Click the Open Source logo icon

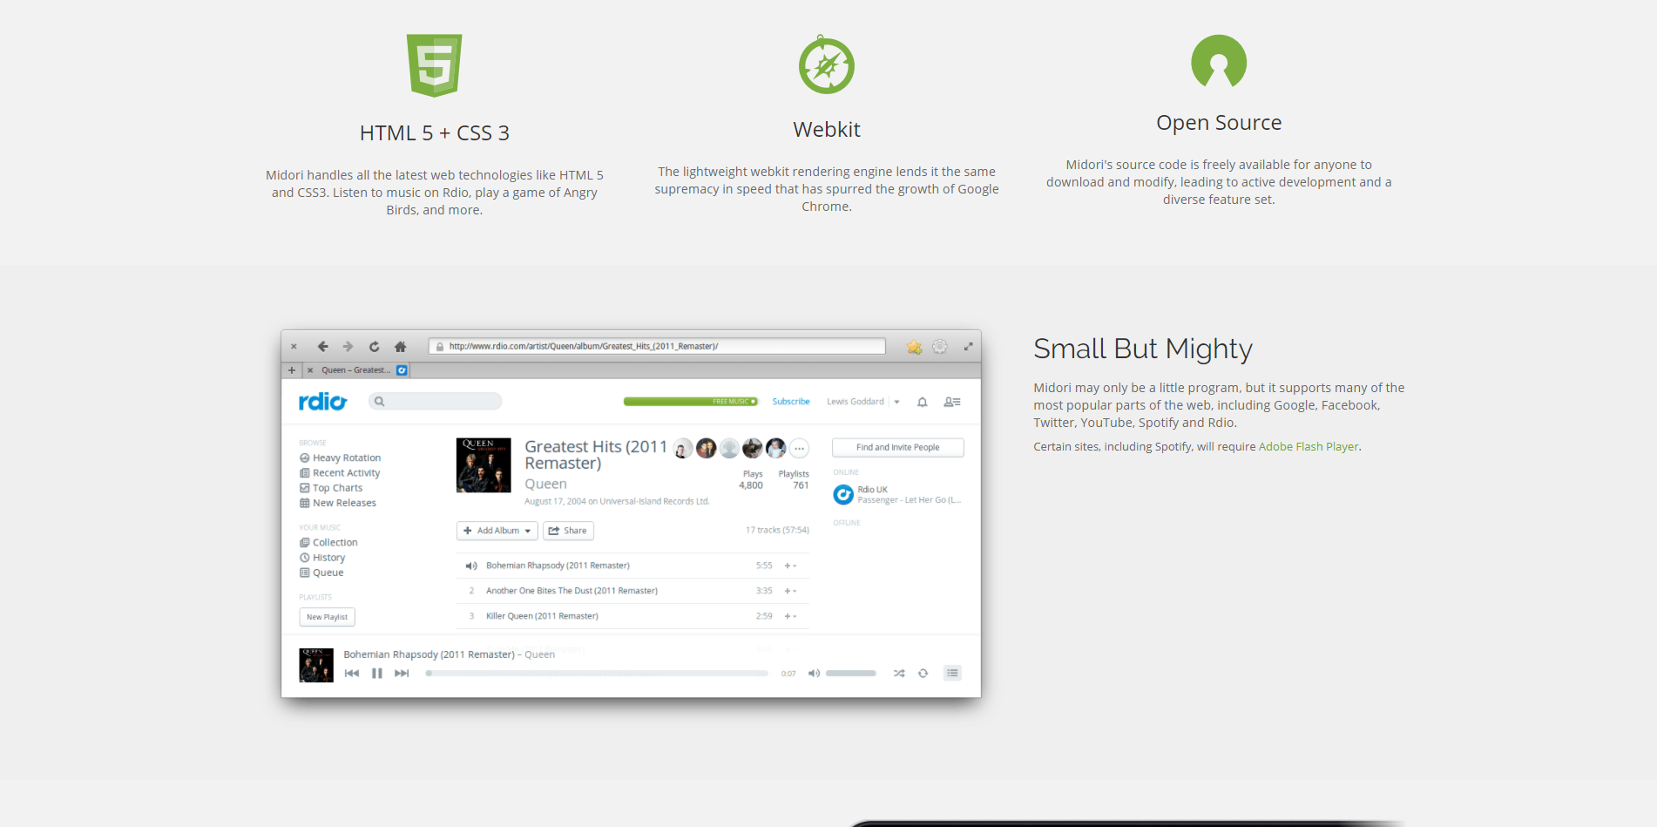pyautogui.click(x=1219, y=61)
